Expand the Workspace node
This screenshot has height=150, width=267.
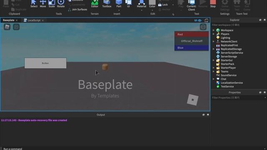coord(214,30)
